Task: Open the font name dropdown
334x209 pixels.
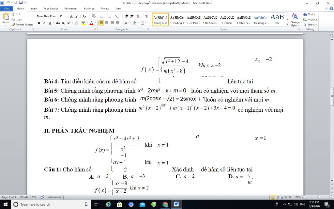Action: click(57, 16)
